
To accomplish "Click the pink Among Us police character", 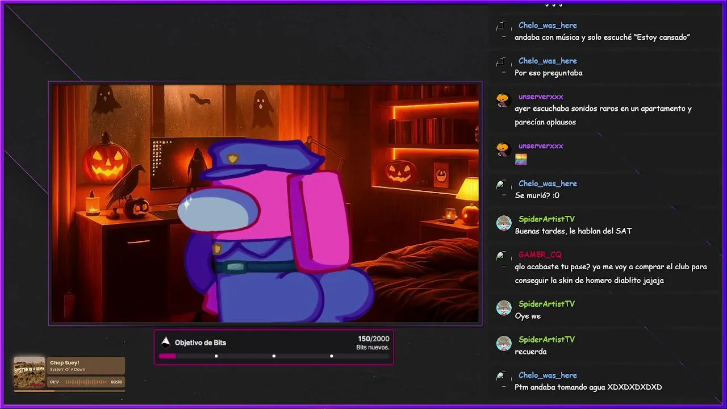I will pyautogui.click(x=275, y=232).
